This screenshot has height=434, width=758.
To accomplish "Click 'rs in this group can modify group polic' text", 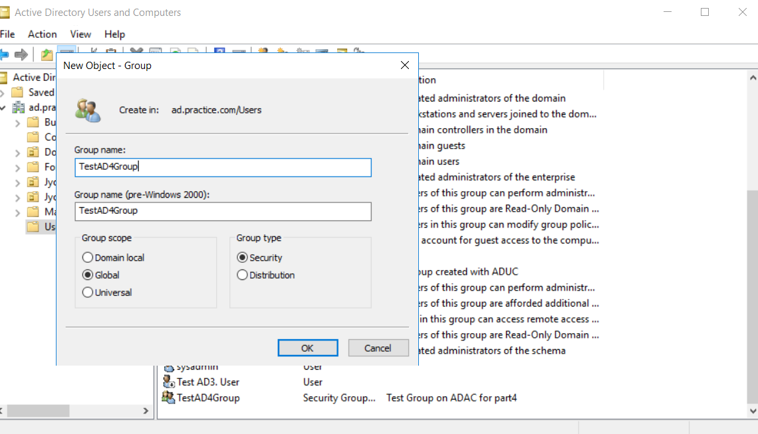I will (509, 224).
